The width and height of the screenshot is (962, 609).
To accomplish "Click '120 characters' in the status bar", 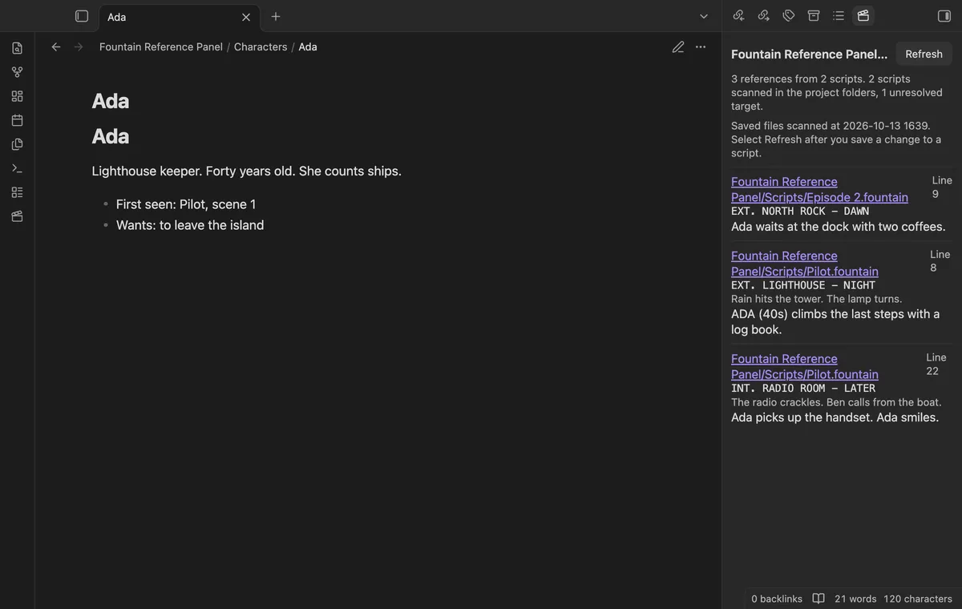I will [918, 599].
